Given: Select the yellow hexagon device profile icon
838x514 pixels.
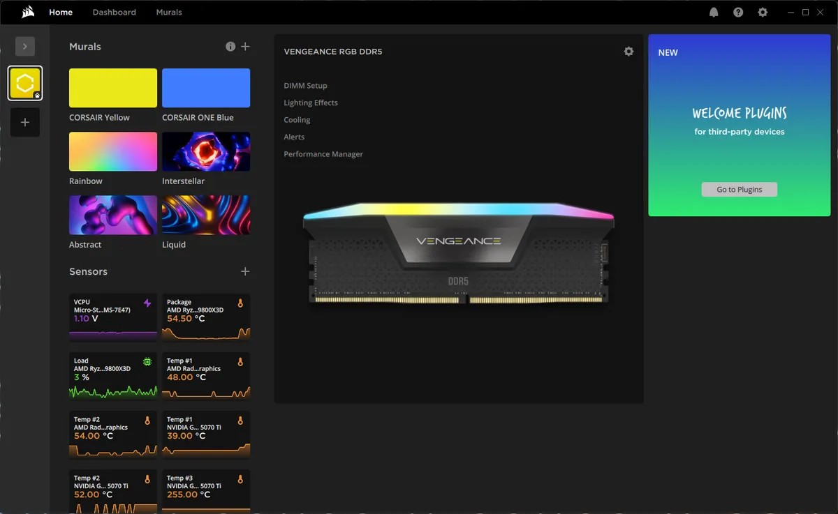Looking at the screenshot, I should tap(25, 82).
